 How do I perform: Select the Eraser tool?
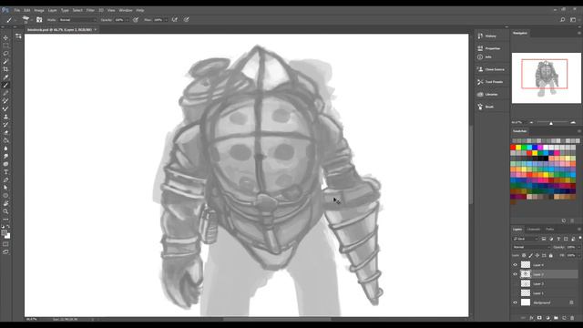[5, 132]
